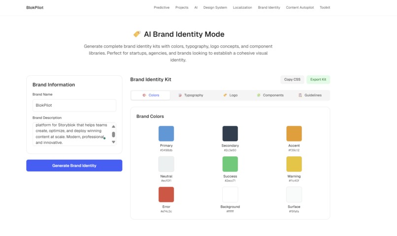
Task: Click the Typography tab's pencil icon
Action: pos(180,95)
